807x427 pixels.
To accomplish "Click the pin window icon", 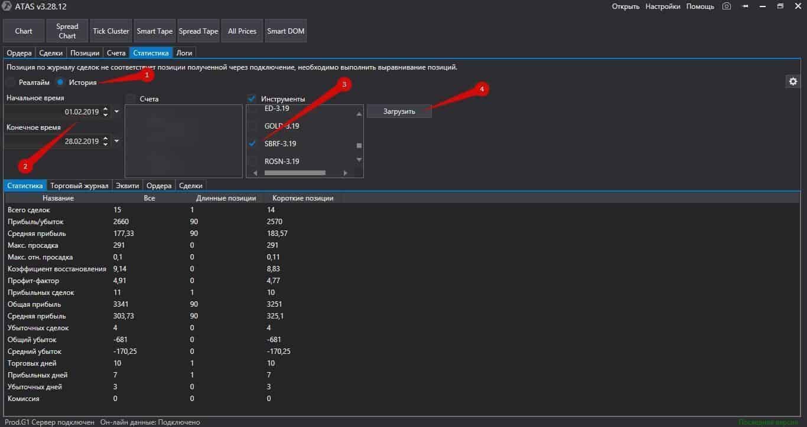I will pos(745,6).
